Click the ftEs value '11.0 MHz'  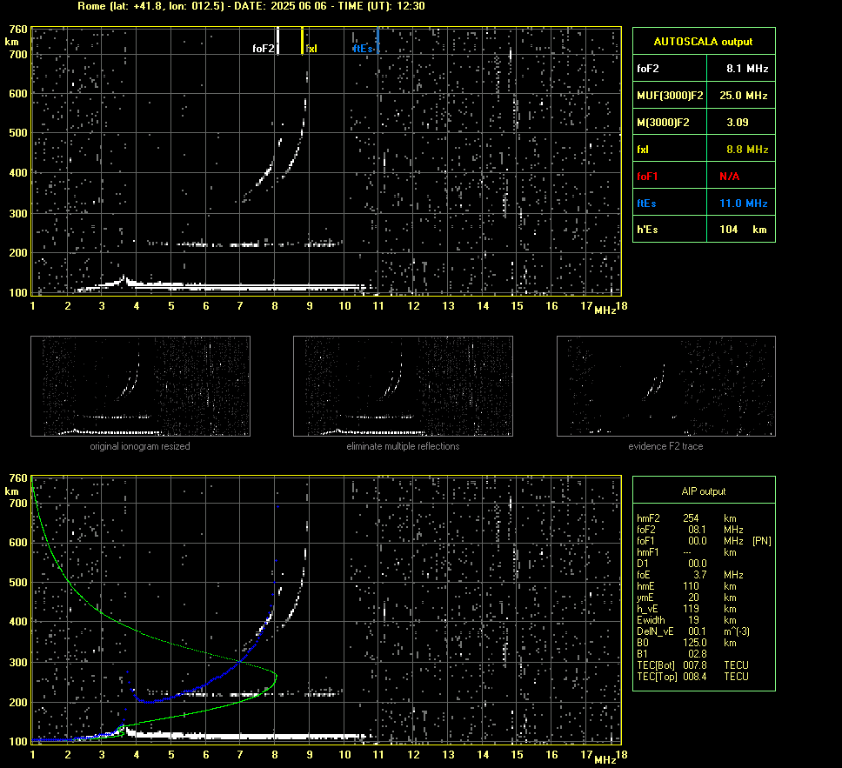(743, 203)
